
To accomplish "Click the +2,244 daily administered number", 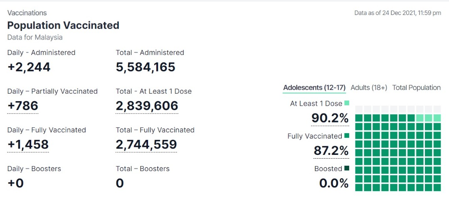I will coord(29,67).
